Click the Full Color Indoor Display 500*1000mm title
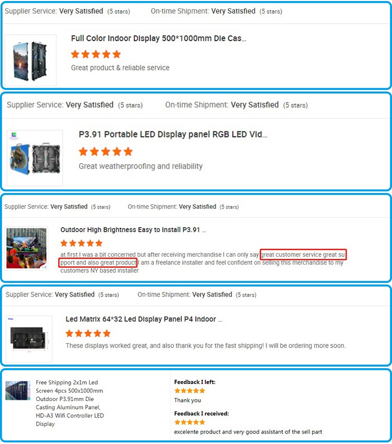 pos(158,38)
